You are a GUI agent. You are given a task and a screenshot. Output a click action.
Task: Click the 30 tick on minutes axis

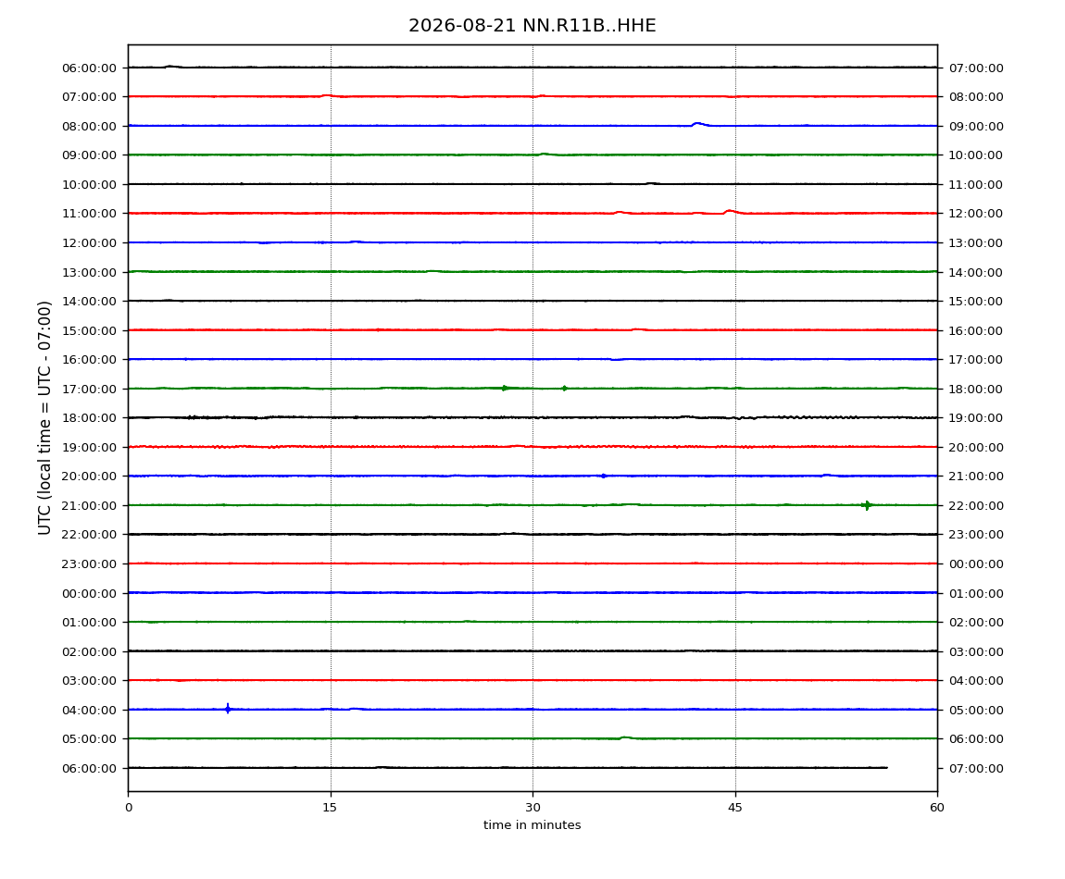(532, 808)
